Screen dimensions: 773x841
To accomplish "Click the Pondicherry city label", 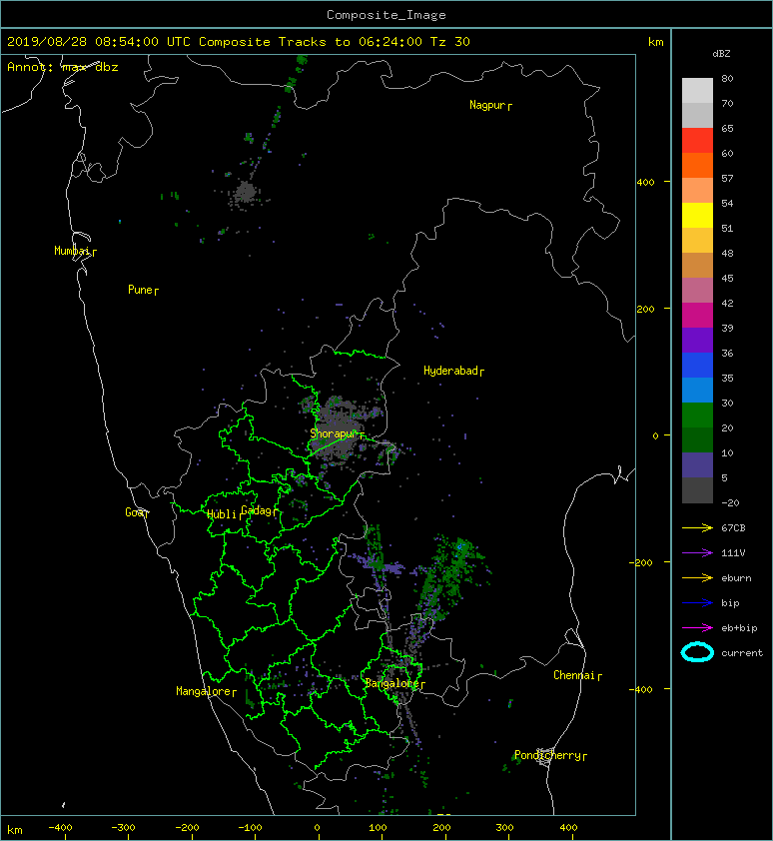I will [x=547, y=755].
